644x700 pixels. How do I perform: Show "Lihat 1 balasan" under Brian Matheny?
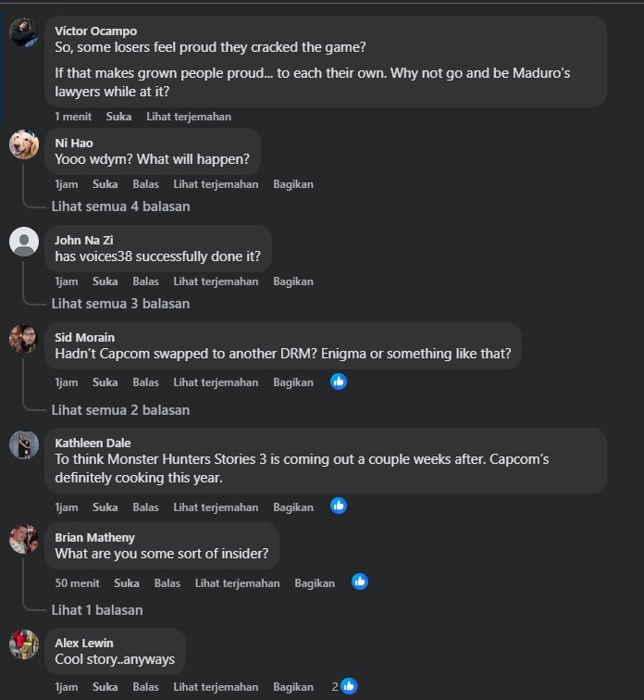97,610
